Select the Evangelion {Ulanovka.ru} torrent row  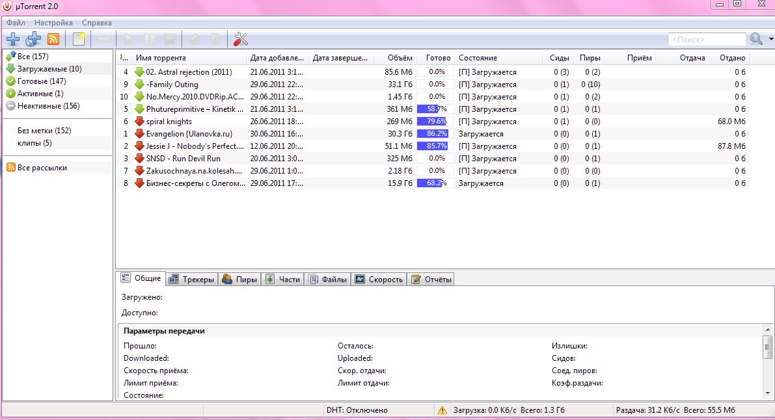[189, 134]
